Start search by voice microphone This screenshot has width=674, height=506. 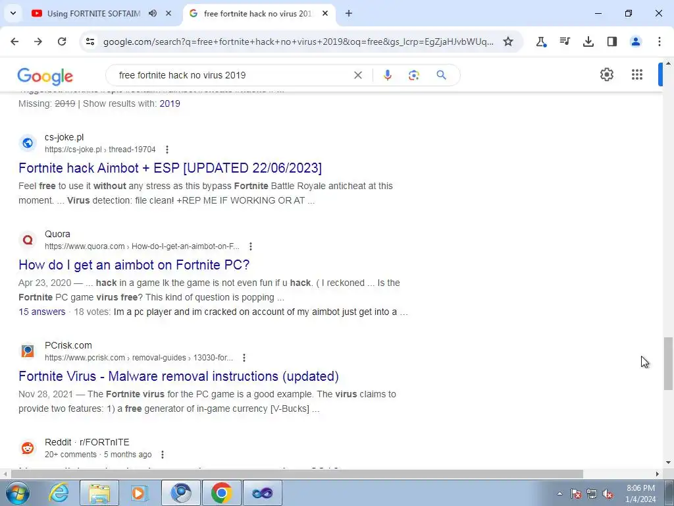click(x=387, y=75)
